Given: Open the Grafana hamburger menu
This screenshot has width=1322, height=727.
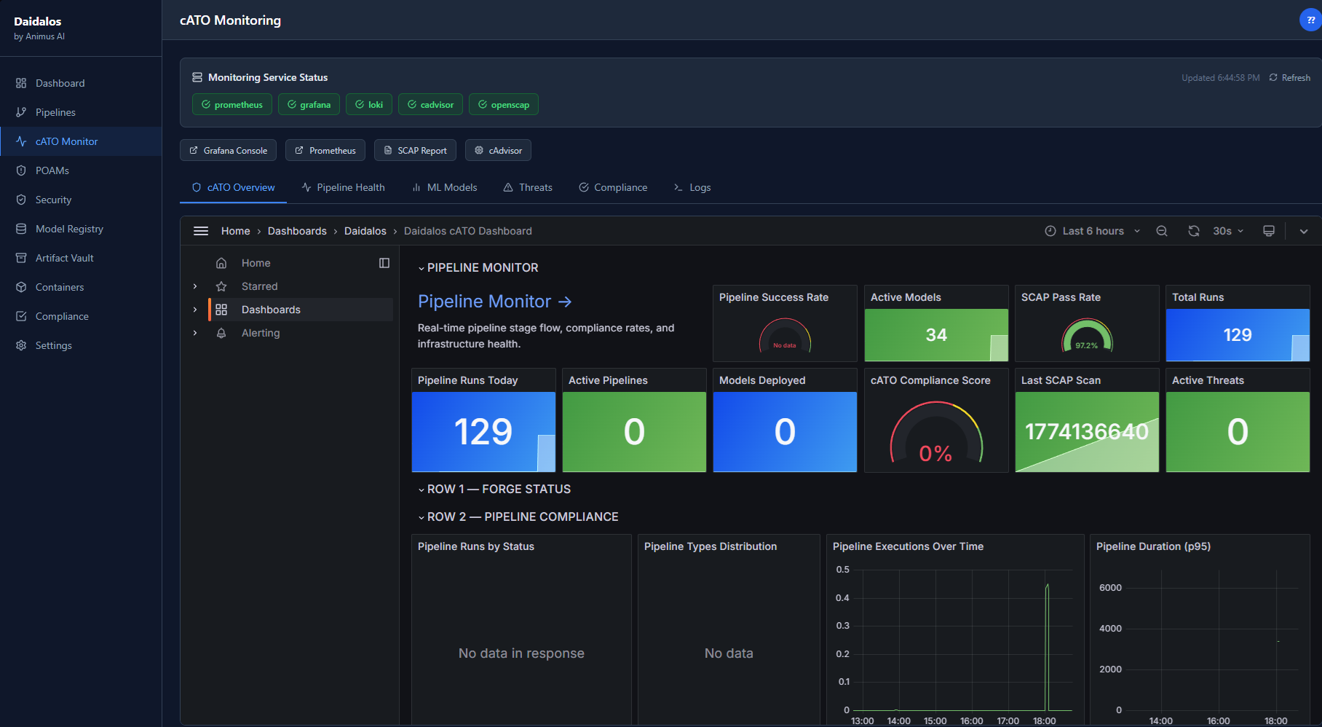Looking at the screenshot, I should click(201, 231).
